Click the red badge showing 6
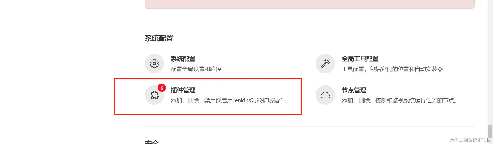Viewport: 493px width, 144px height. pos(162,88)
